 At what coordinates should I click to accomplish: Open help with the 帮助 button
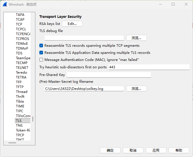click(179, 150)
